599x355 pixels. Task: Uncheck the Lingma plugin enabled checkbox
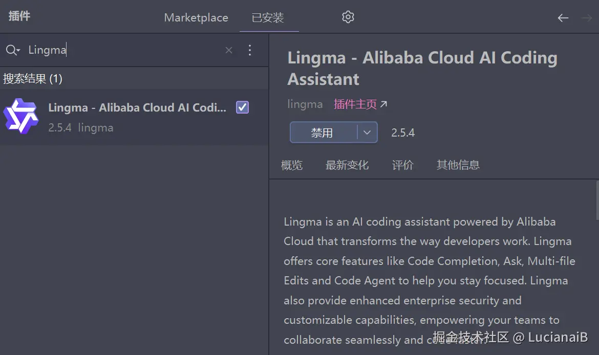(242, 107)
